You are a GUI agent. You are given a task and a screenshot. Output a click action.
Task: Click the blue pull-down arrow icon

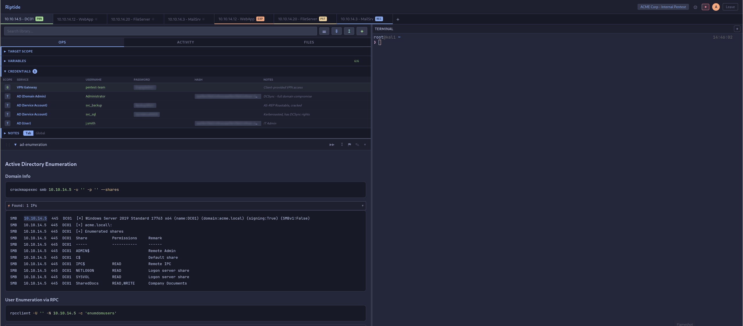336,31
